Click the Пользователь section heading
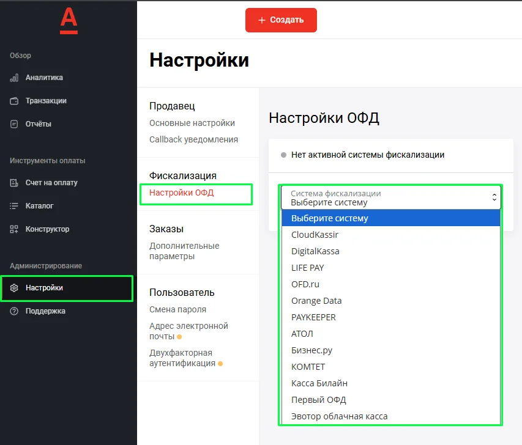 [x=182, y=292]
